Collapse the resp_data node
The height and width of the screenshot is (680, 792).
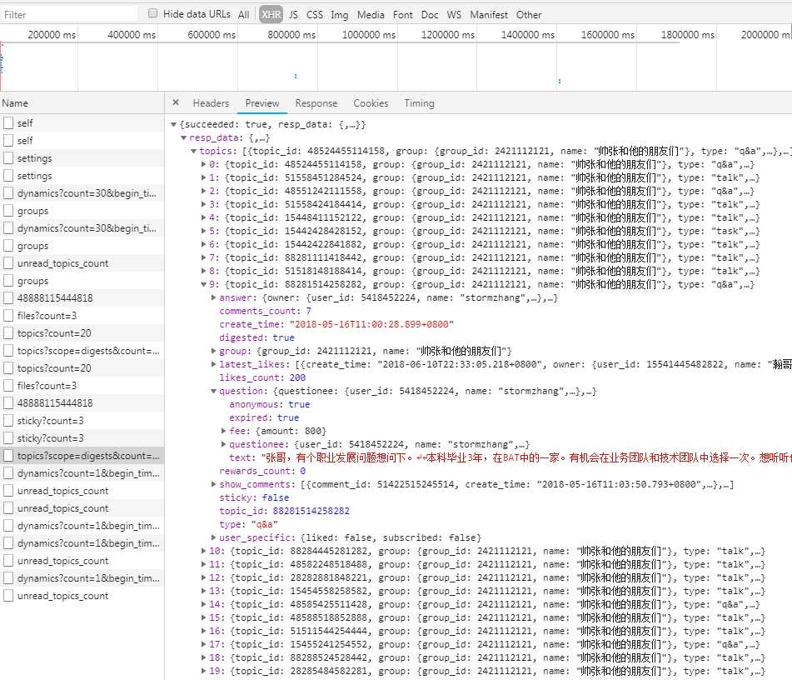pyautogui.click(x=184, y=137)
